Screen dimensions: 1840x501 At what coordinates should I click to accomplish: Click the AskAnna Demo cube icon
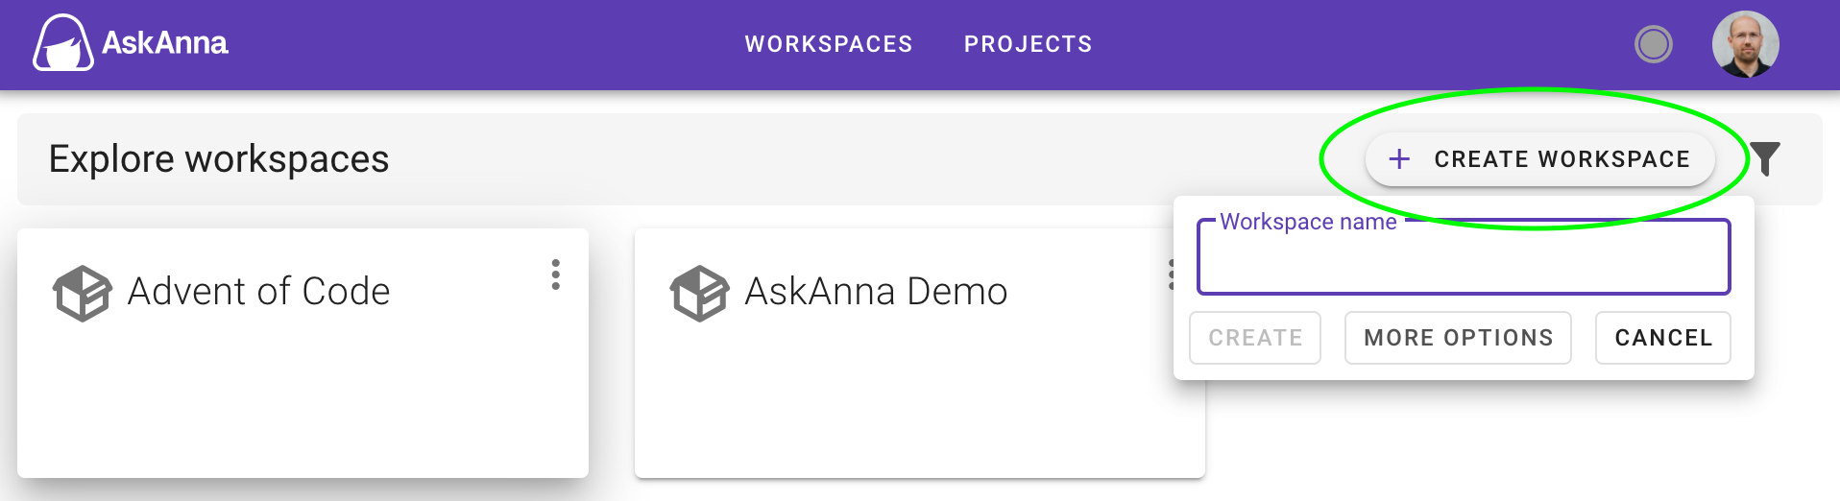click(700, 293)
